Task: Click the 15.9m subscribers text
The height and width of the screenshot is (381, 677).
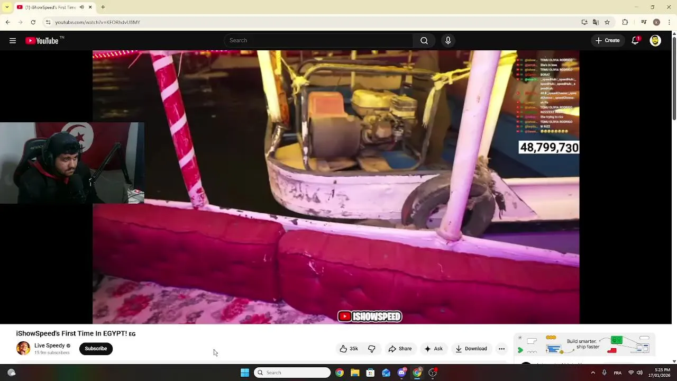Action: pyautogui.click(x=52, y=353)
